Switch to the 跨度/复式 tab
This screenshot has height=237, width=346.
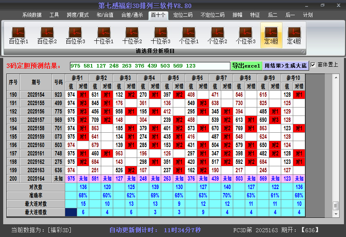point(78,15)
